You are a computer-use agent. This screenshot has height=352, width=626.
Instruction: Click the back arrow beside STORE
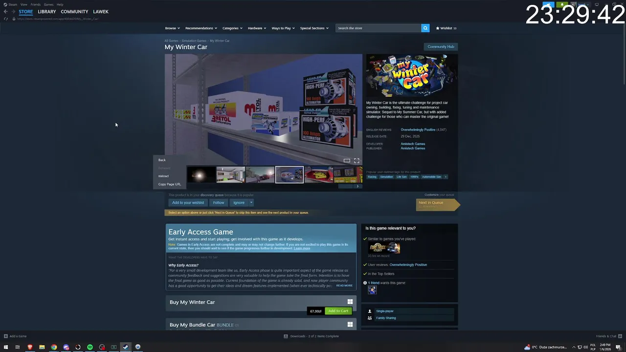(x=5, y=11)
